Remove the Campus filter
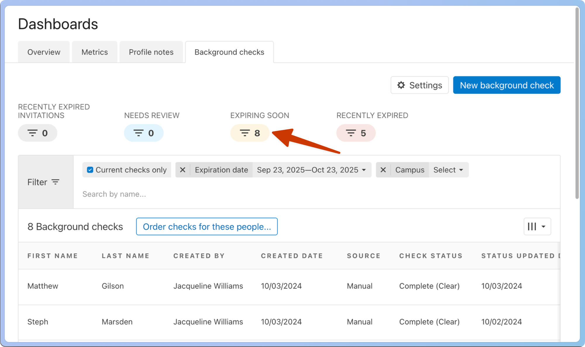The image size is (585, 347). pyautogui.click(x=383, y=170)
